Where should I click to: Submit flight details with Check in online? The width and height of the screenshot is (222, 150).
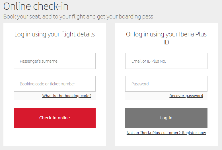pos(54,118)
